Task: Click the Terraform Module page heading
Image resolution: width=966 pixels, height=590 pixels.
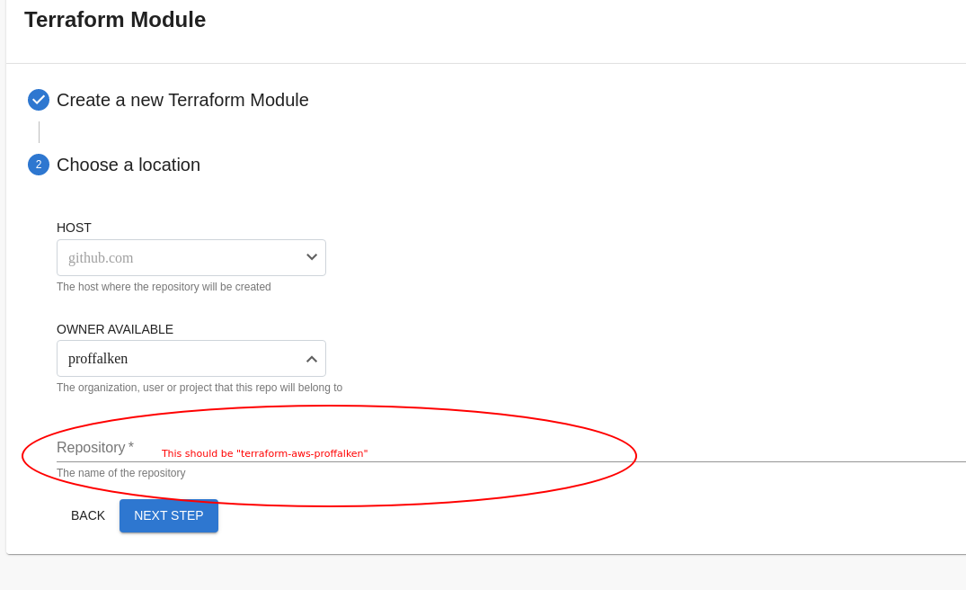Action: 114,19
